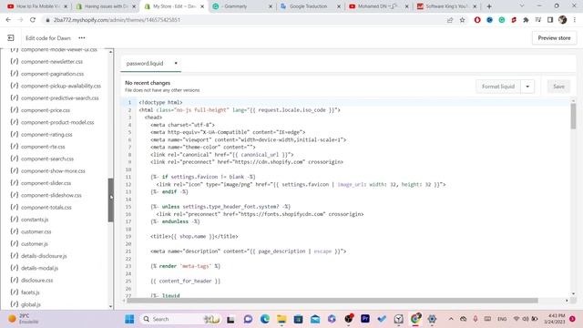Click the Format liquid button

coord(498,87)
